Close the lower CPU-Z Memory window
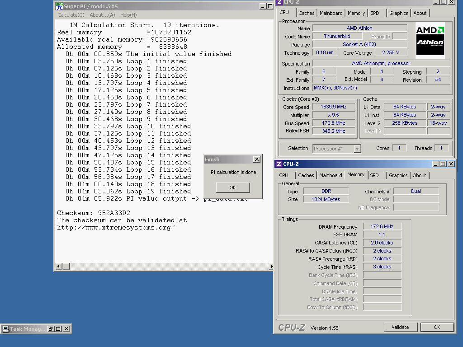The width and height of the screenshot is (463, 347). pos(451,164)
